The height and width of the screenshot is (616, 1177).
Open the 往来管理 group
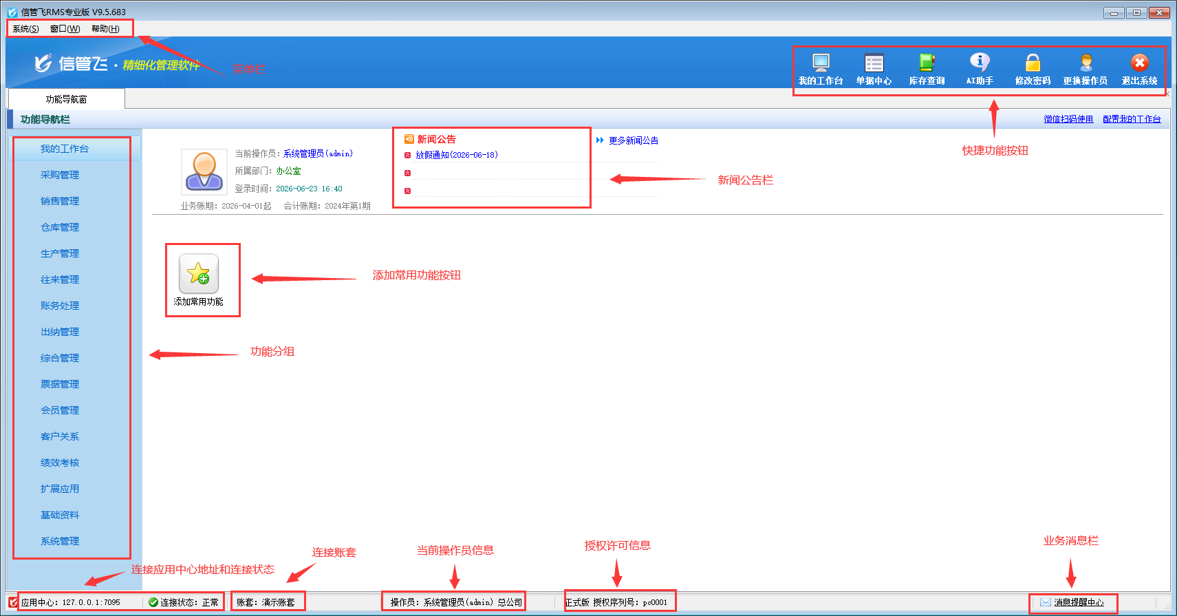coord(60,279)
